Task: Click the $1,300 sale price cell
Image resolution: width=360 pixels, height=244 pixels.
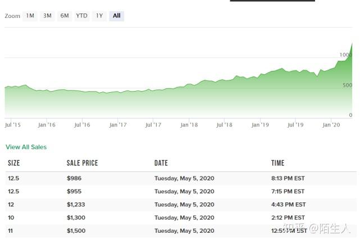Action: click(76, 218)
